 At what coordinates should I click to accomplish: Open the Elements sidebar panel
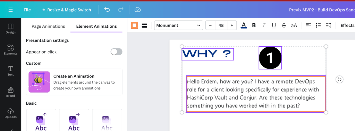tap(10, 50)
